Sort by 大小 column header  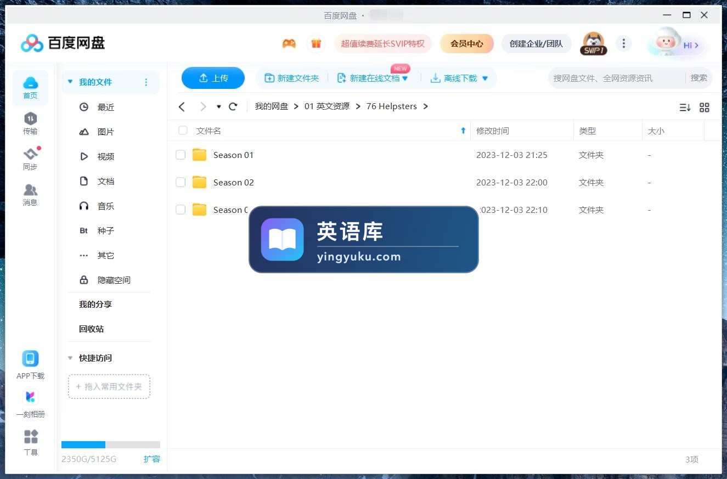(656, 131)
